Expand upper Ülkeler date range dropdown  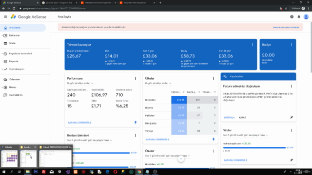[158, 83]
